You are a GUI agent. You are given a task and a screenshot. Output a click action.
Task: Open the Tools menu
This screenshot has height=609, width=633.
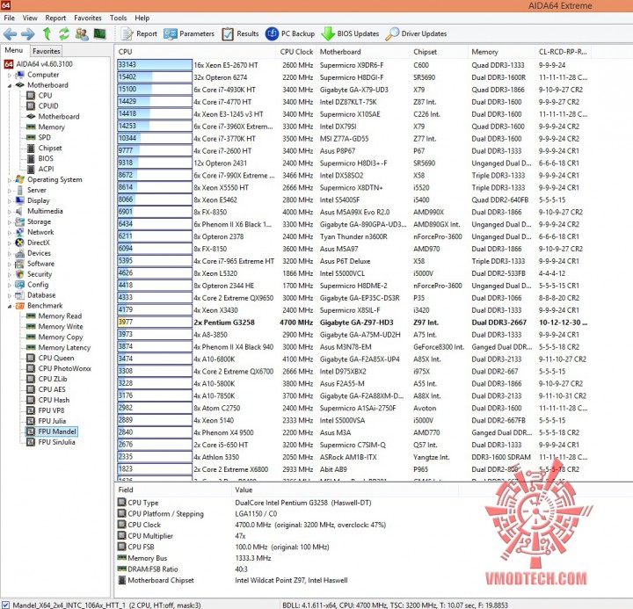coord(118,18)
